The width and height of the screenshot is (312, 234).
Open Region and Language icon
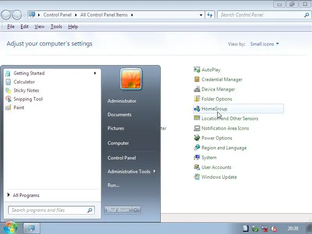tap(197, 147)
